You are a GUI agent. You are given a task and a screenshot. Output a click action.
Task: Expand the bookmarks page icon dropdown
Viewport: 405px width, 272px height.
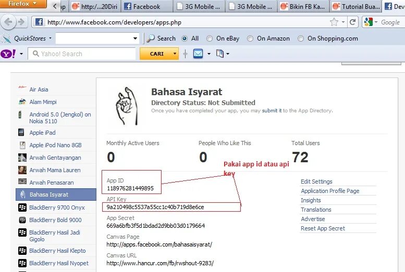click(228, 54)
